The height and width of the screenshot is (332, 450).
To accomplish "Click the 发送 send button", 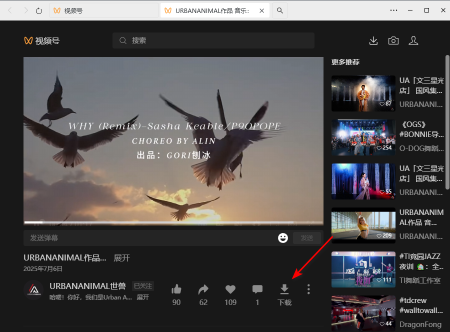I will click(x=306, y=238).
